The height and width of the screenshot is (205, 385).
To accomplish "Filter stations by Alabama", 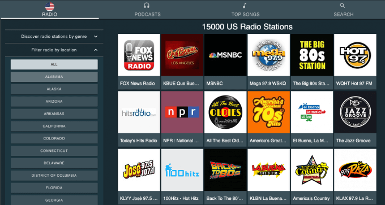I will pyautogui.click(x=54, y=77).
